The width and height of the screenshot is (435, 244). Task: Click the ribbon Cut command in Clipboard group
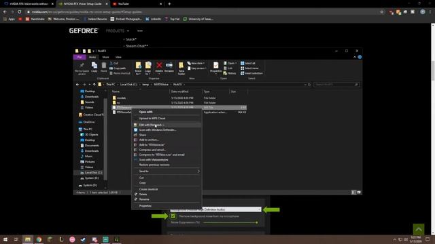pos(114,63)
